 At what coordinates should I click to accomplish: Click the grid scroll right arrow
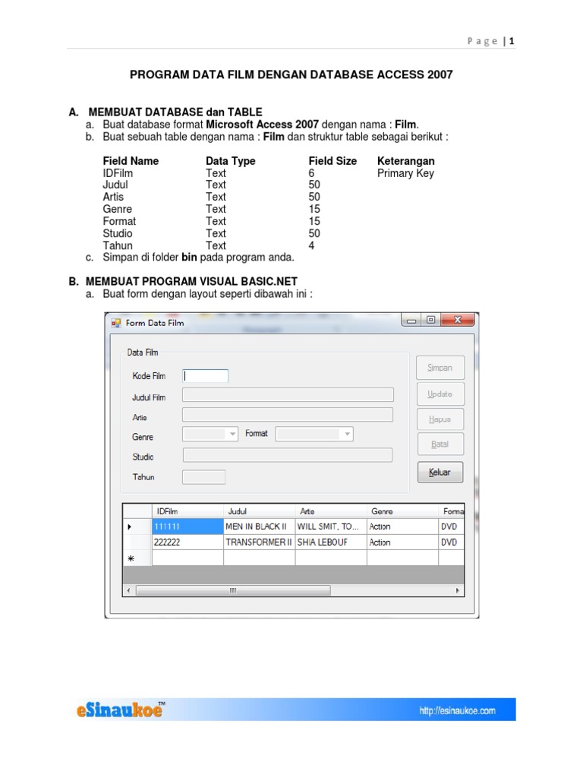click(458, 590)
